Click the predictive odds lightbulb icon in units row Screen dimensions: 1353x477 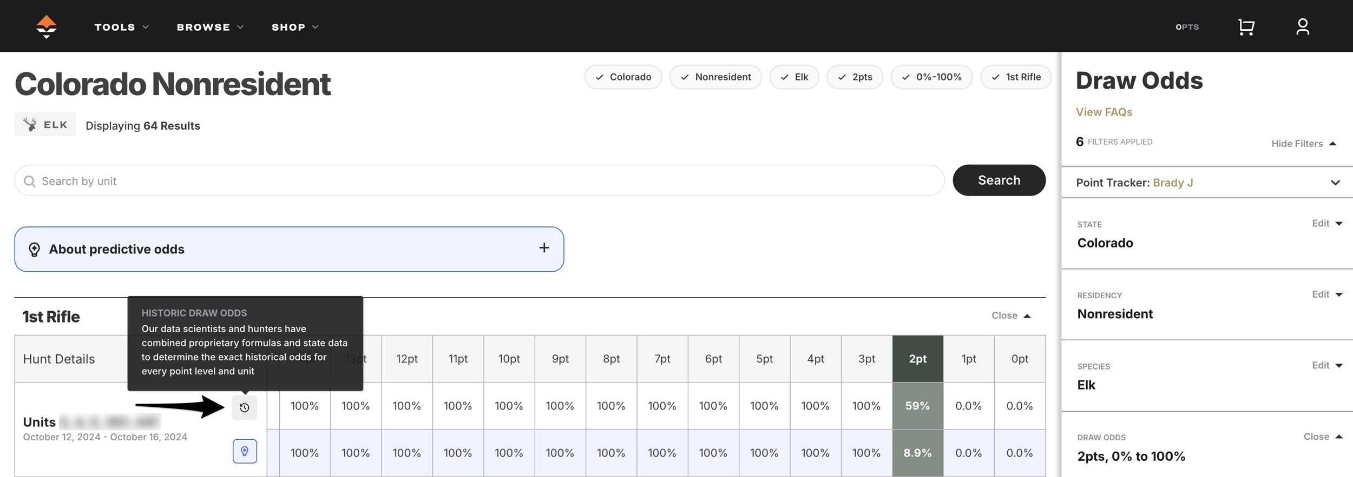click(x=245, y=451)
